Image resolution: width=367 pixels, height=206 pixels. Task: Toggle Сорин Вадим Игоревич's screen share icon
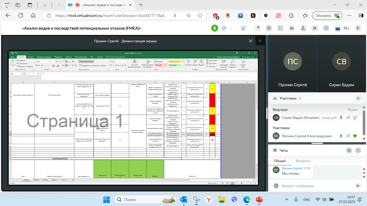[355, 117]
